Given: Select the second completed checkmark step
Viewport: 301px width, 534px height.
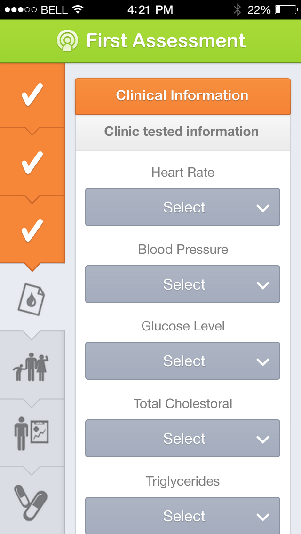Looking at the screenshot, I should click(32, 162).
